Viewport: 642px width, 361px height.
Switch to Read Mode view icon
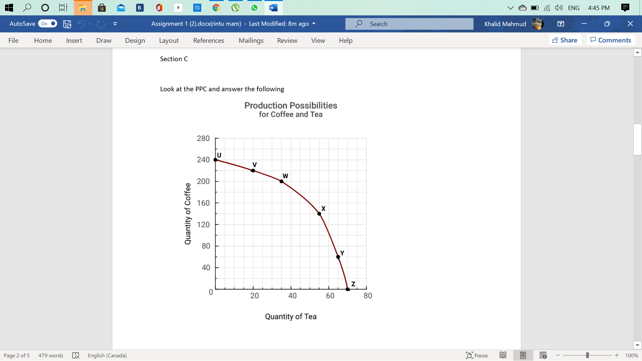pos(503,355)
